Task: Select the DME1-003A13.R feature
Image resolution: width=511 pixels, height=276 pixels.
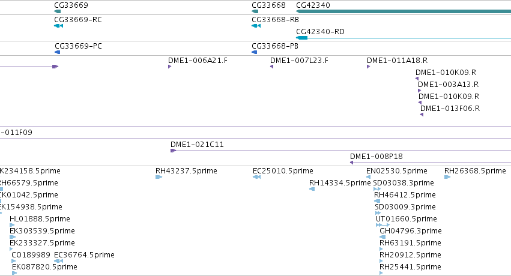Action: (x=448, y=85)
